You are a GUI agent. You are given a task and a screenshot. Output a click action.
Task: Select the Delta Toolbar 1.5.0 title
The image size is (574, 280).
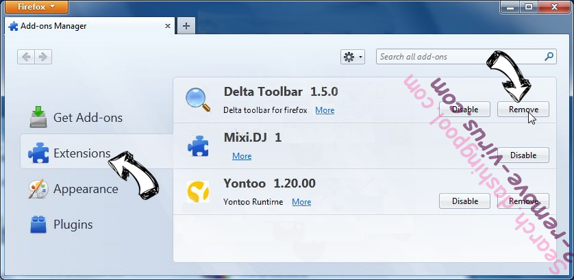pos(281,92)
